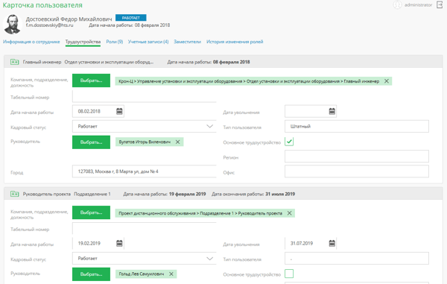Click Выбрать for manager Булатов Игорь Виленович
447x284 pixels.
(91, 142)
